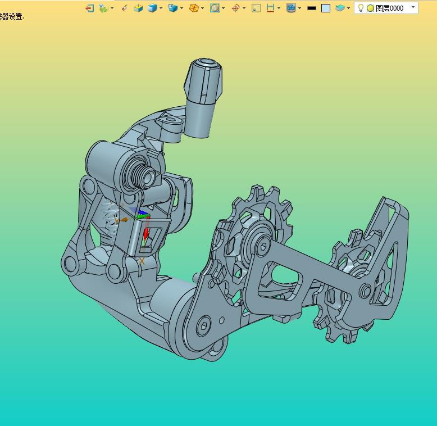Click the layers stack toolbar icon
Screen dimensions: 437x426
pyautogui.click(x=340, y=8)
